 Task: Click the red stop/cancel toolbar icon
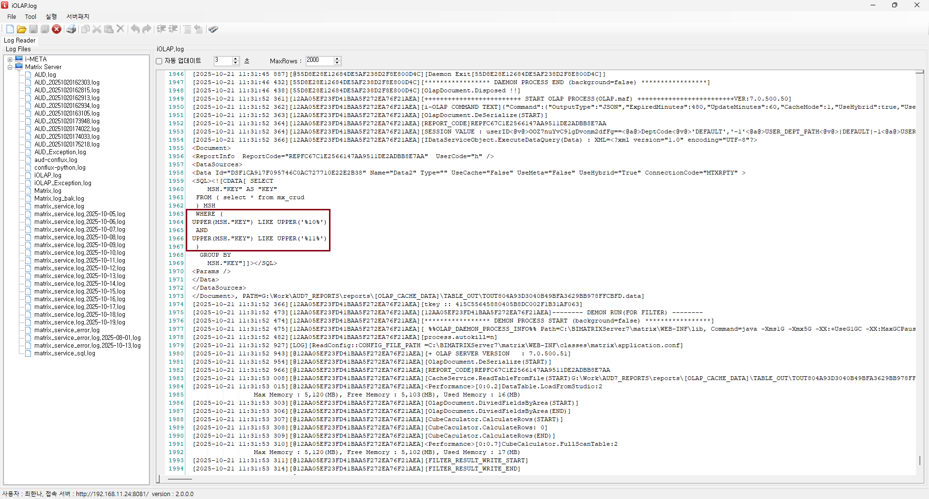(x=57, y=29)
